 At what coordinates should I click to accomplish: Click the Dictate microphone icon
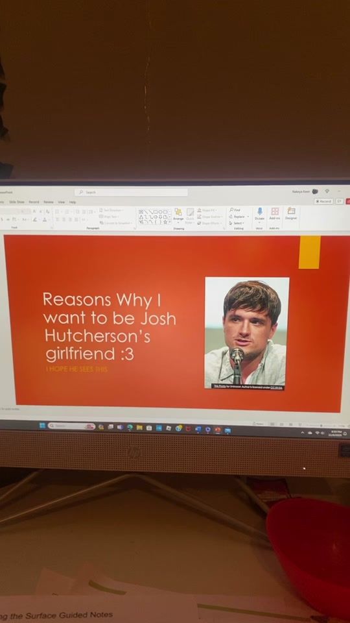(259, 211)
